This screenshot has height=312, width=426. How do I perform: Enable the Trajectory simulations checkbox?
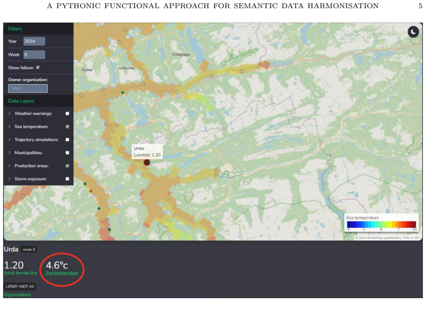tap(67, 139)
